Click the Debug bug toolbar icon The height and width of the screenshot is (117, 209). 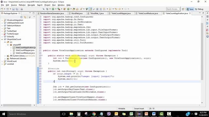click(47, 9)
